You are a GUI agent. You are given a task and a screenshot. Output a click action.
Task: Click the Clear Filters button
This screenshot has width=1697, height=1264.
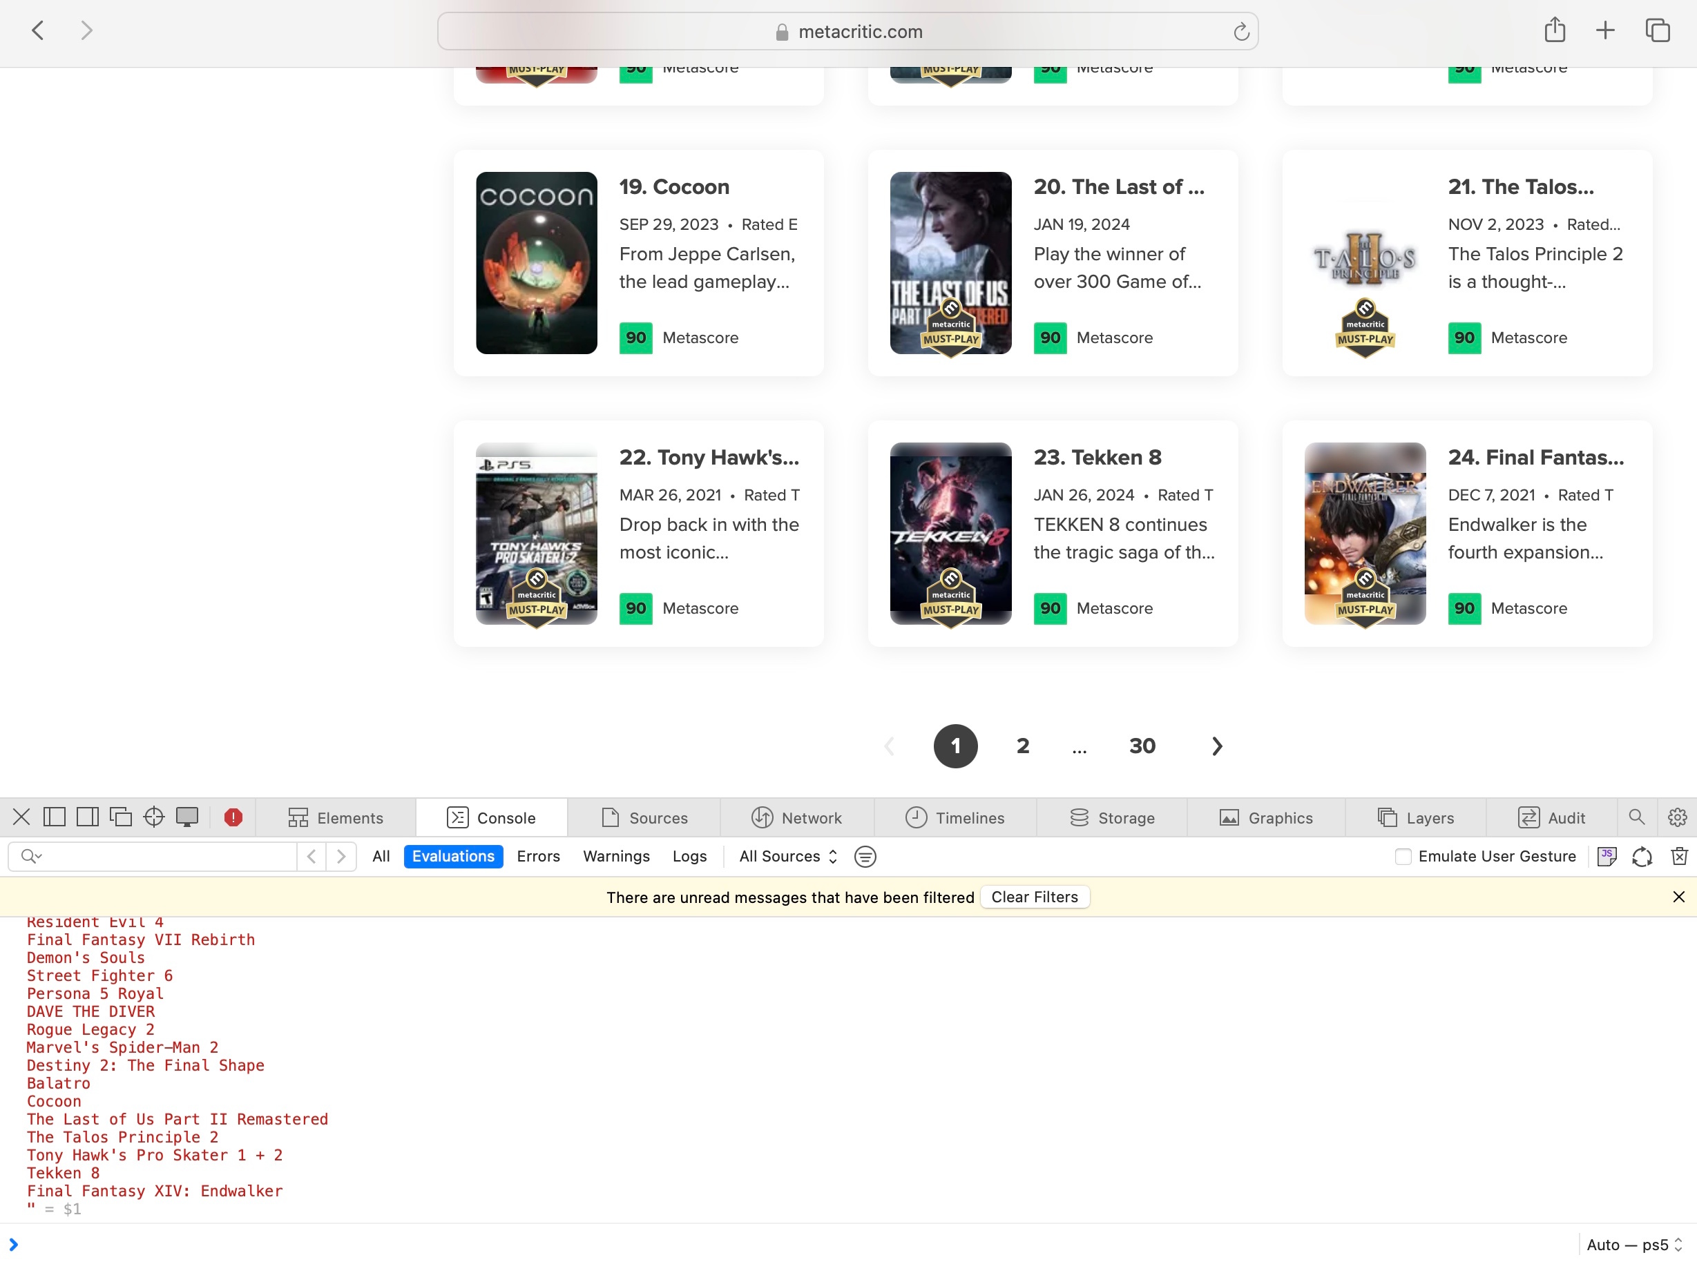click(1034, 897)
